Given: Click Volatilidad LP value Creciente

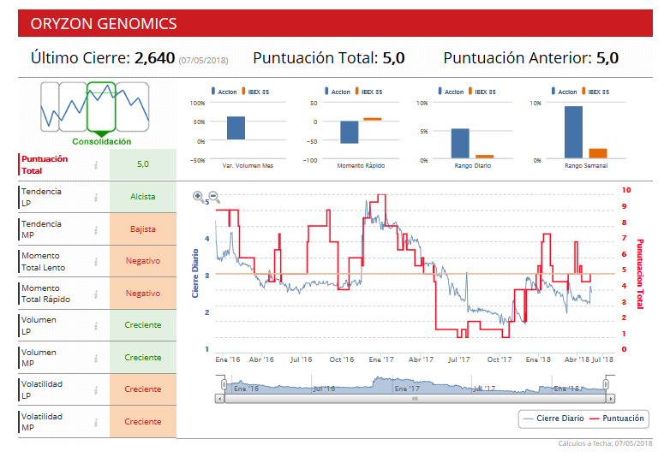Looking at the screenshot, I should [143, 389].
